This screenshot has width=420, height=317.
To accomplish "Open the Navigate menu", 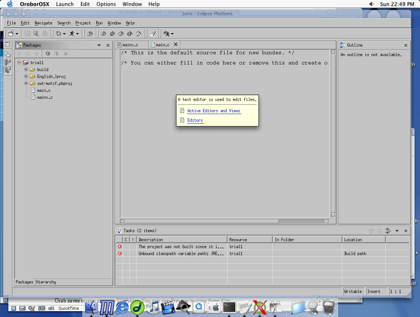I will (43, 23).
